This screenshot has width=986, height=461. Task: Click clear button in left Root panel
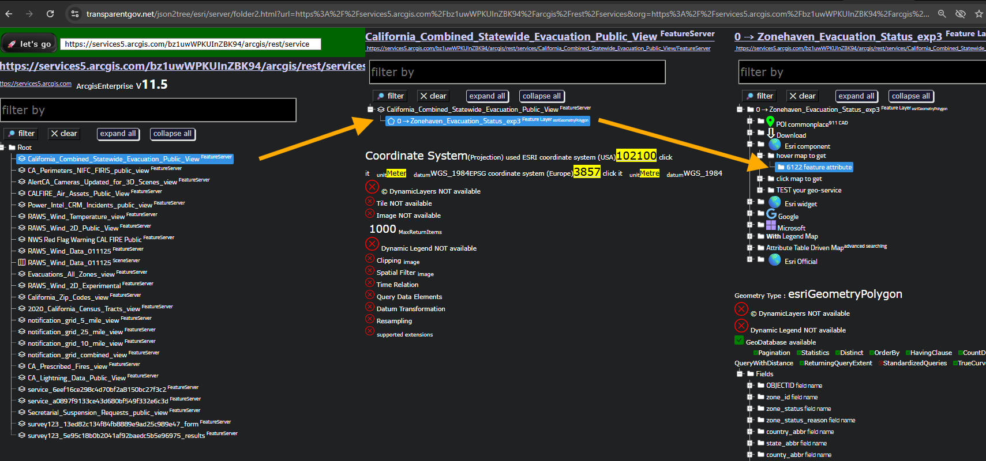pos(63,134)
